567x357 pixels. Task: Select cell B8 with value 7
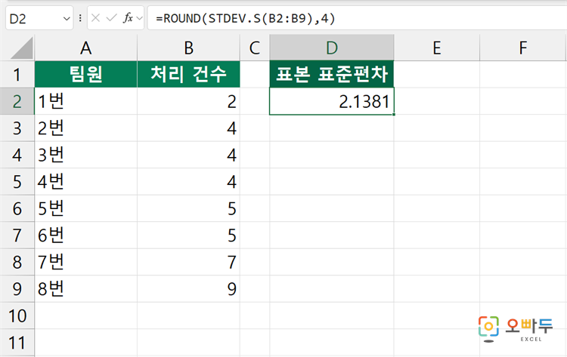coord(188,262)
